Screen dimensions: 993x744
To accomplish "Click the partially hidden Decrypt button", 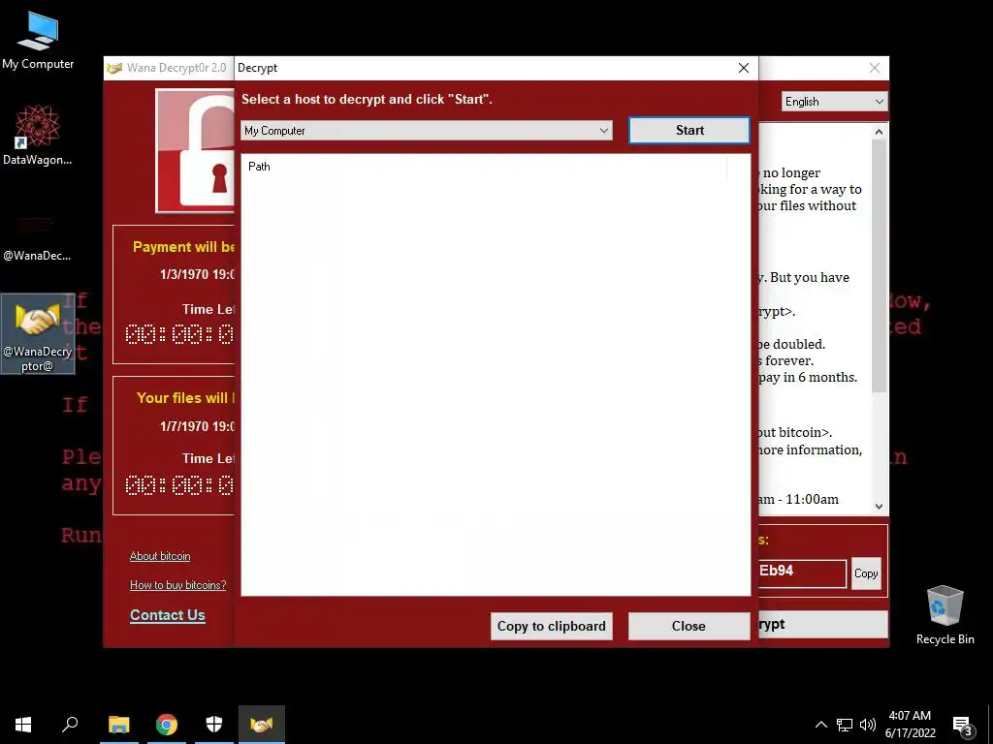I will [822, 625].
